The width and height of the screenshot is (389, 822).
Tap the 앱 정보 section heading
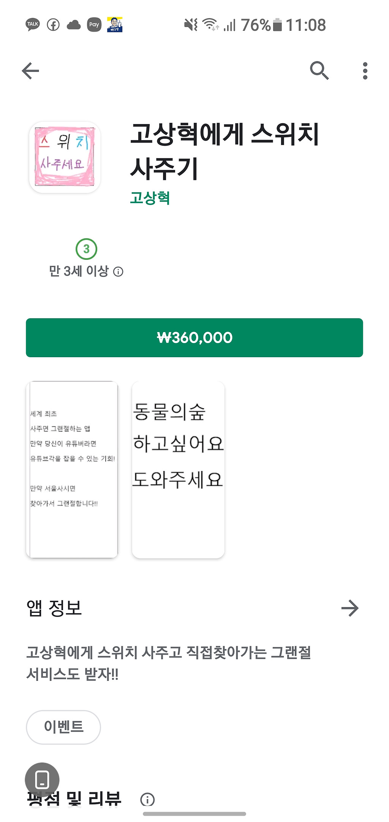[x=54, y=608]
